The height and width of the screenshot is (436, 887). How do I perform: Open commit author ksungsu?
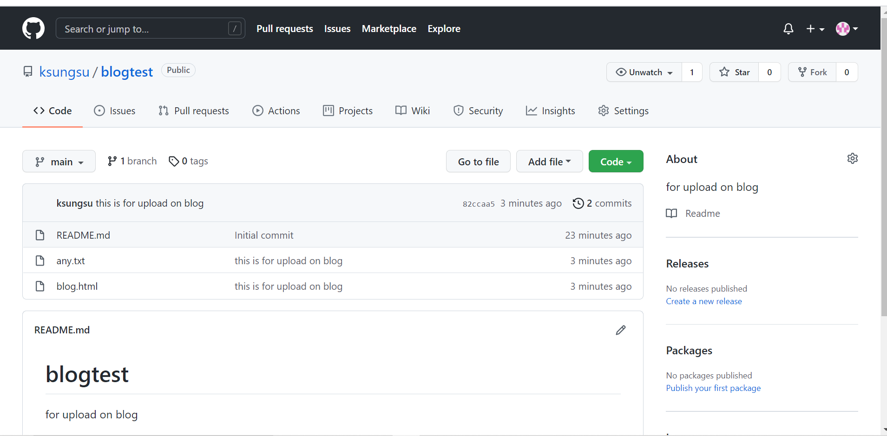[74, 203]
